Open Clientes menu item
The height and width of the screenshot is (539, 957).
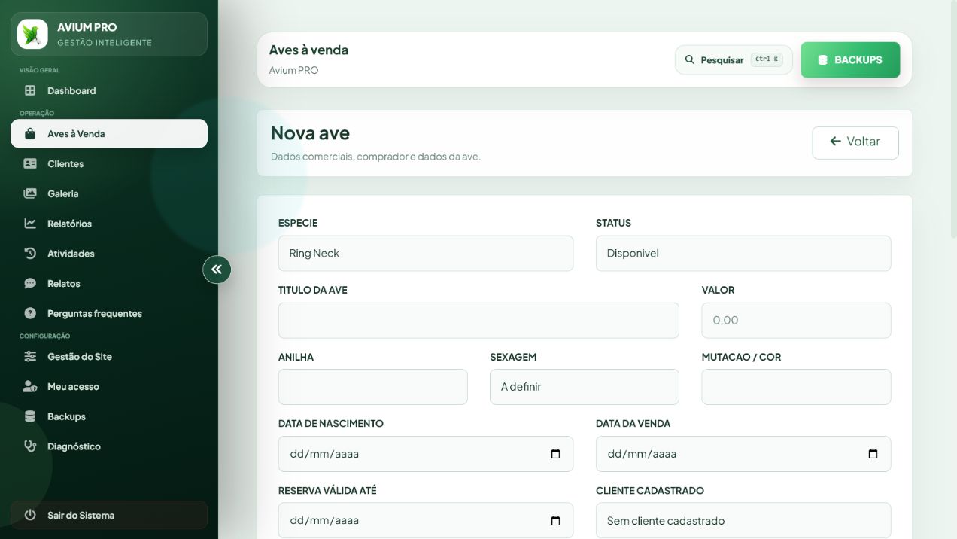point(109,163)
